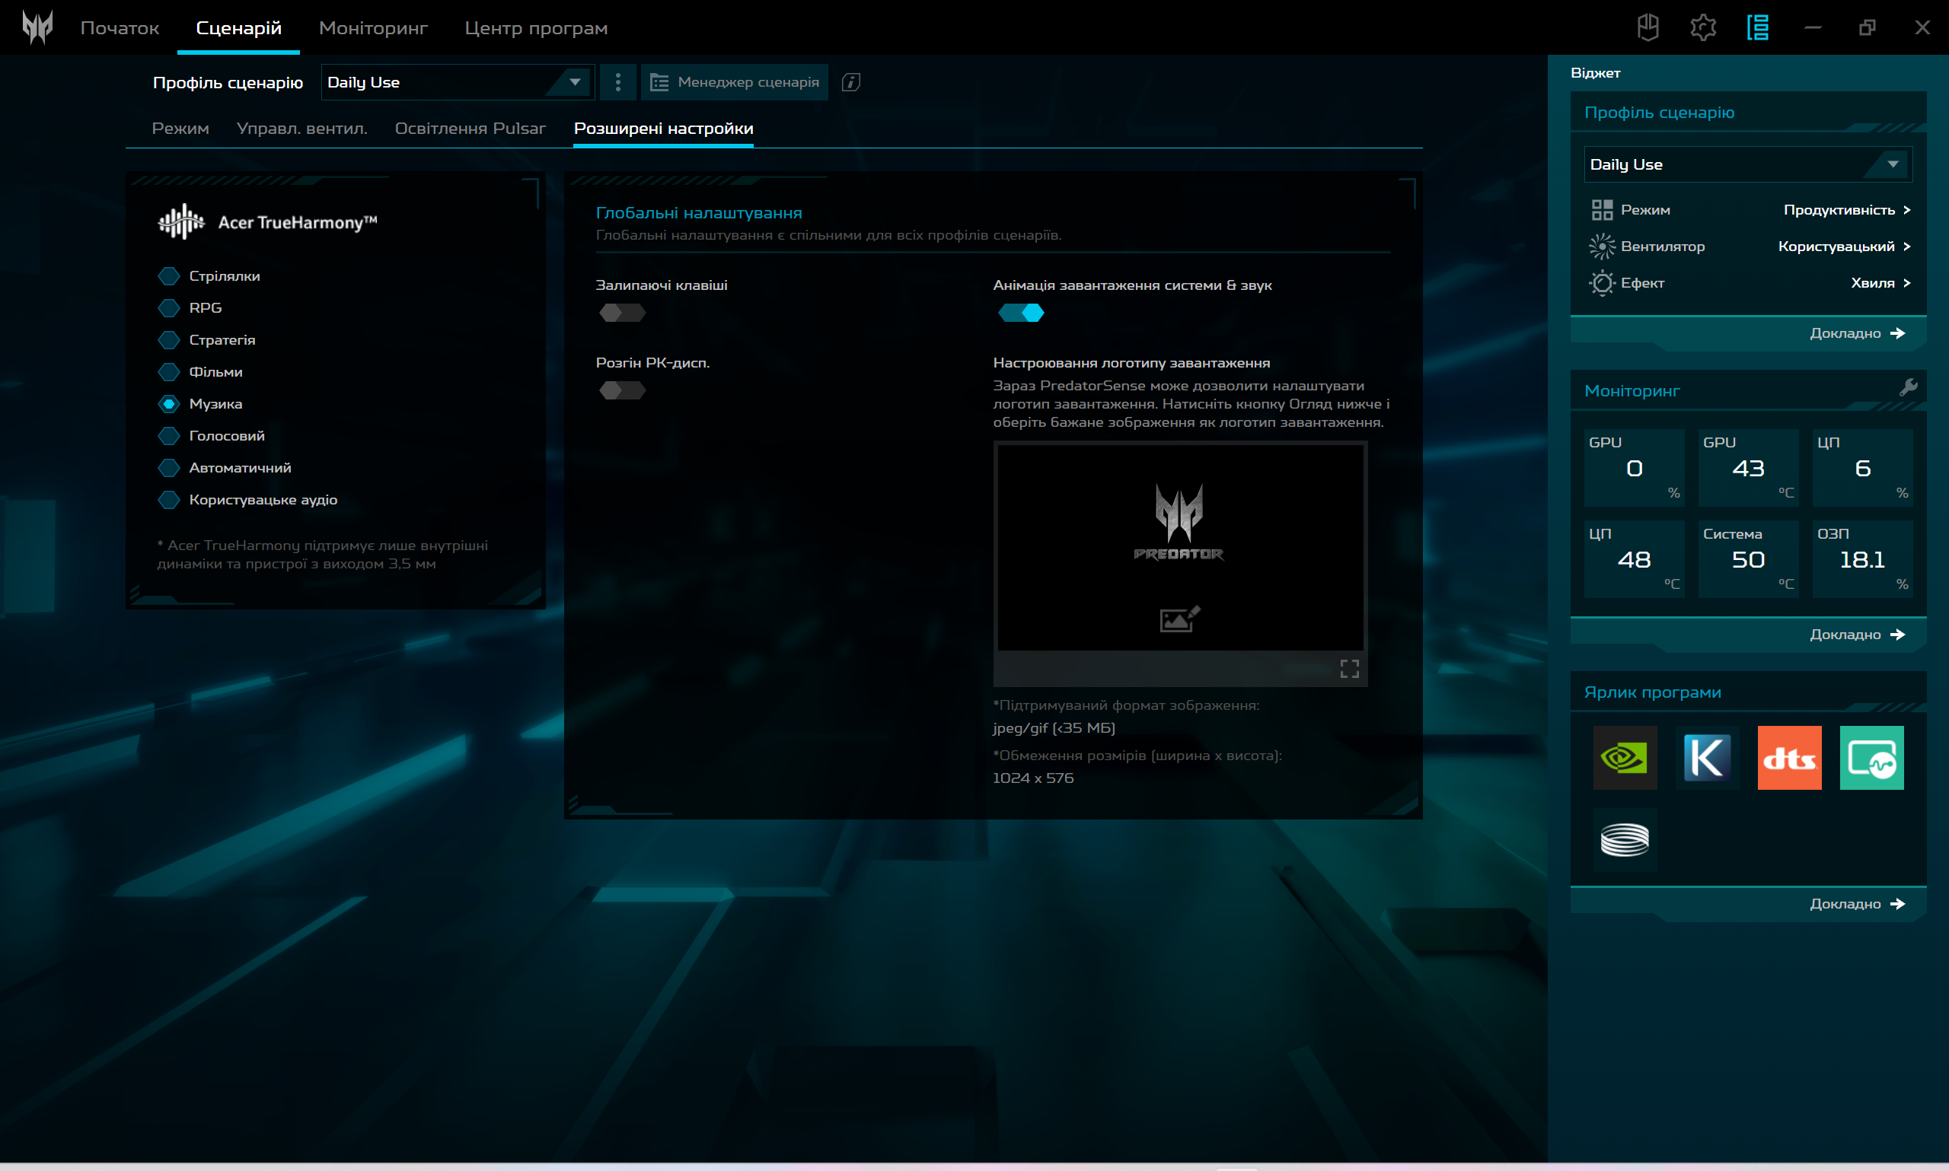The height and width of the screenshot is (1171, 1949).
Task: Open the NVIDIA app shortcut
Action: pyautogui.click(x=1624, y=758)
